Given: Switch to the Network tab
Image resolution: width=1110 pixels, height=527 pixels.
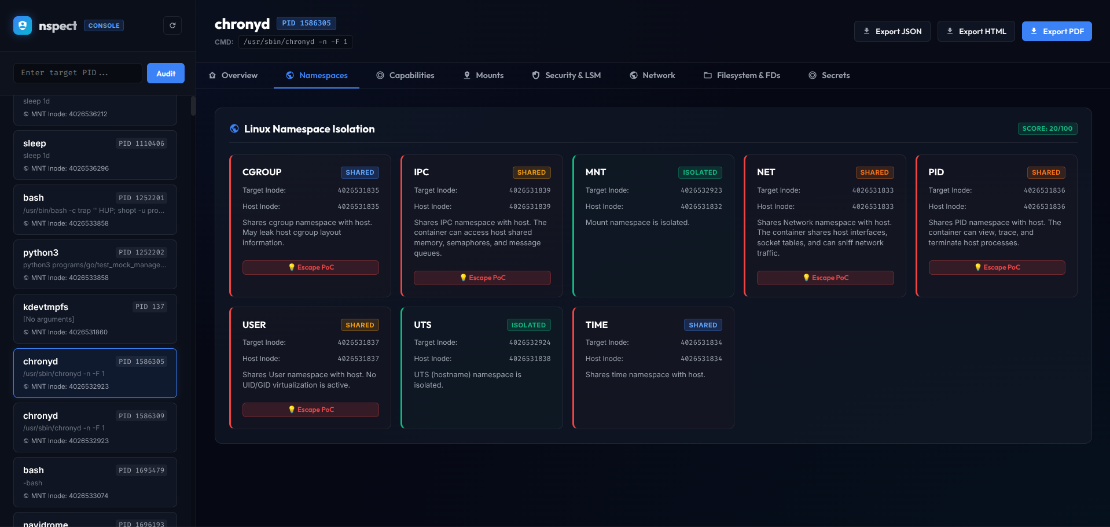Looking at the screenshot, I should tap(652, 76).
